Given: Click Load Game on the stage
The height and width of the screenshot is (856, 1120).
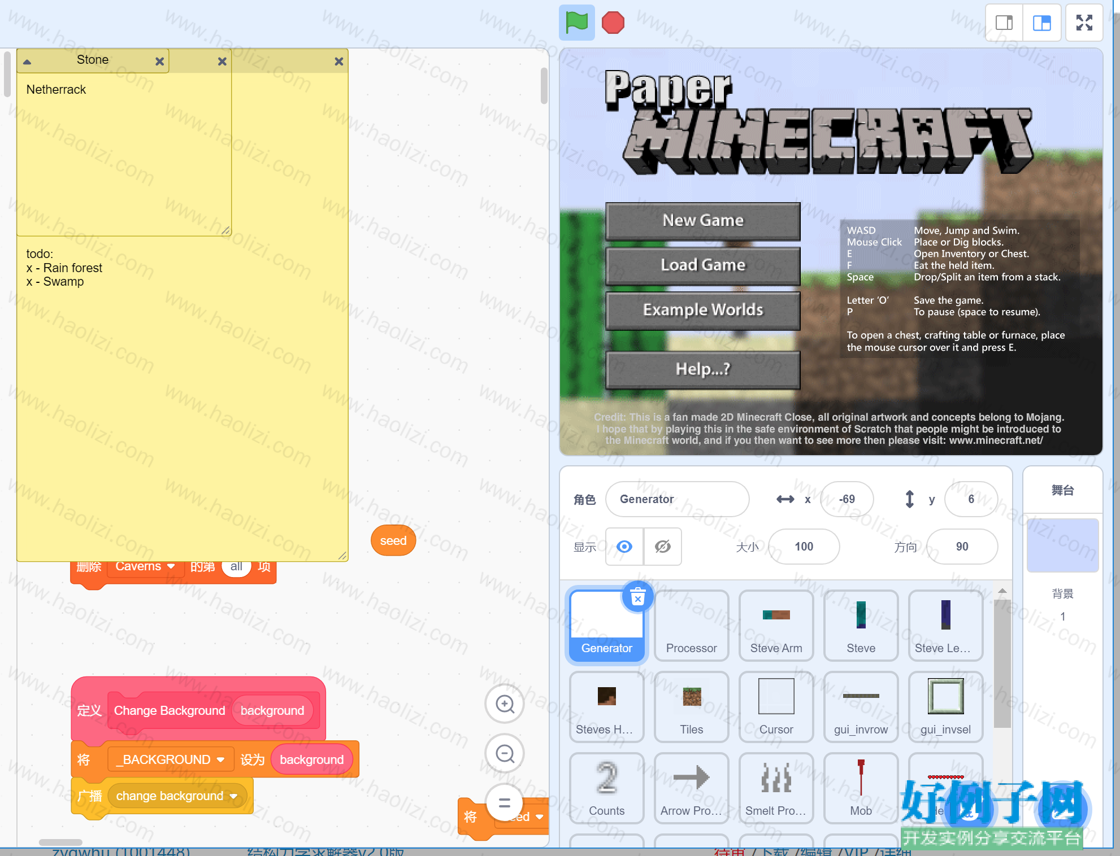Looking at the screenshot, I should (703, 265).
